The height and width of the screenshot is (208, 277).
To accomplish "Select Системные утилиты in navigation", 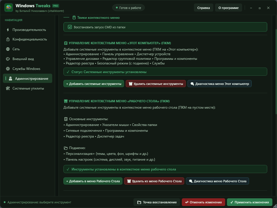I will (x=28, y=88).
